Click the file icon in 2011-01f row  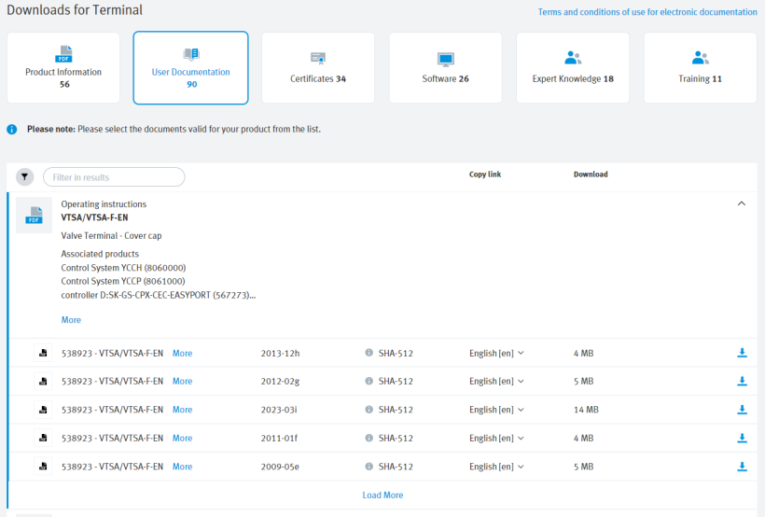(43, 438)
